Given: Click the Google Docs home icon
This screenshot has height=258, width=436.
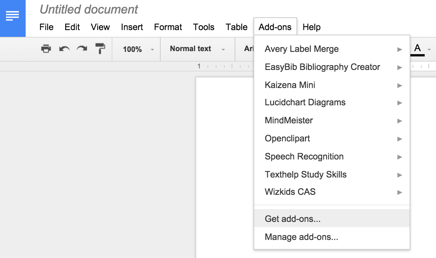Looking at the screenshot, I should point(12,18).
